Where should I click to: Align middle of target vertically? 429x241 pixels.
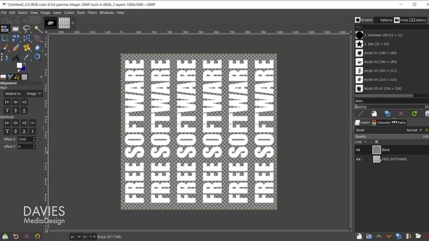point(15,110)
